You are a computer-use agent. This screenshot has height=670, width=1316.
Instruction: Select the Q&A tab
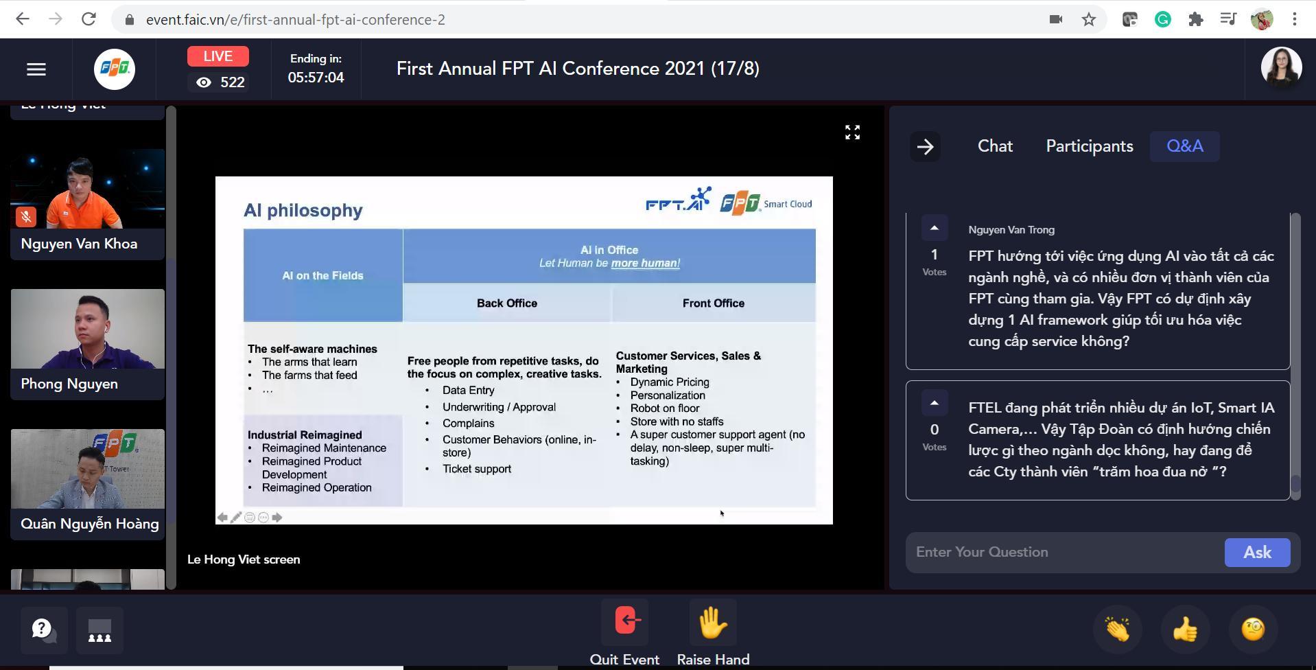click(x=1184, y=146)
